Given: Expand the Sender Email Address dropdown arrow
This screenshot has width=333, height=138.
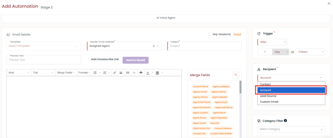Looking at the screenshot, I should point(158,46).
